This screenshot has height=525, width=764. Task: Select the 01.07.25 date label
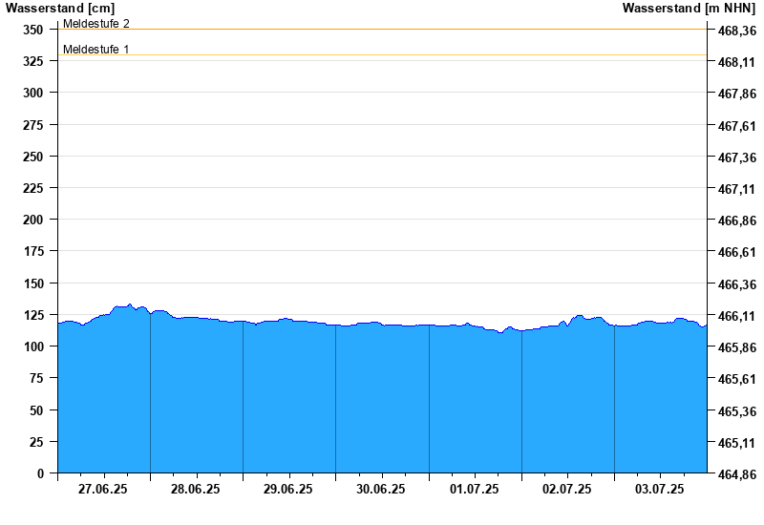point(475,489)
